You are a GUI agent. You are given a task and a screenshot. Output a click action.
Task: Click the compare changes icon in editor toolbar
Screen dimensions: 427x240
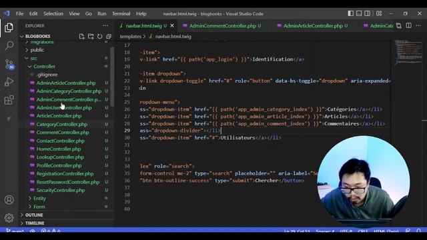399,25
